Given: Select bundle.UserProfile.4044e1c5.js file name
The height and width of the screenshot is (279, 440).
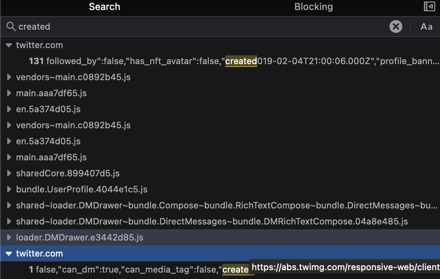Looking at the screenshot, I should 82,190.
